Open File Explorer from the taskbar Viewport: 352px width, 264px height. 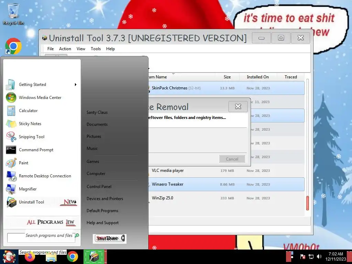pyautogui.click(x=51, y=257)
